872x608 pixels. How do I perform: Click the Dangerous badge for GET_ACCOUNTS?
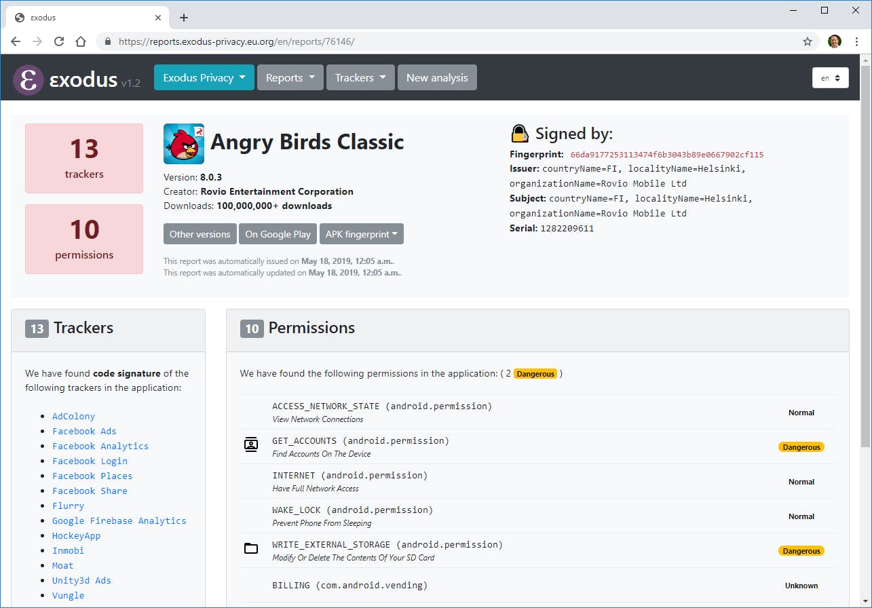coord(801,447)
